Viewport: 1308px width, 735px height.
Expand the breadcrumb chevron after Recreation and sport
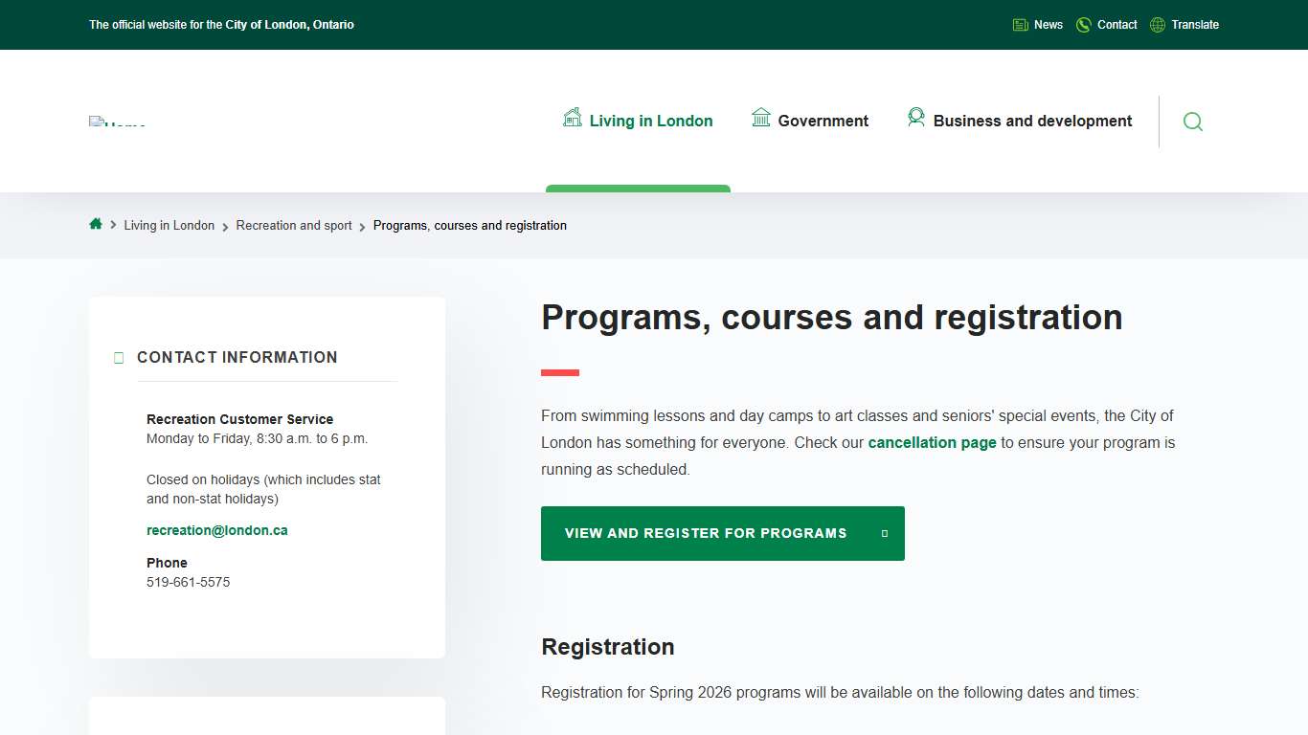(362, 225)
